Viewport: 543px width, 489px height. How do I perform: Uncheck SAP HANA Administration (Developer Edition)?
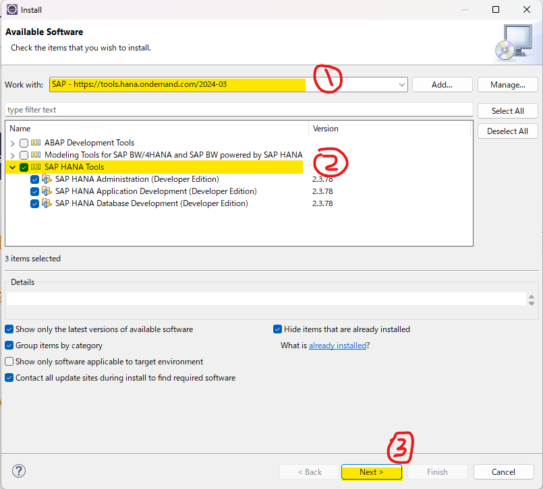click(x=34, y=179)
